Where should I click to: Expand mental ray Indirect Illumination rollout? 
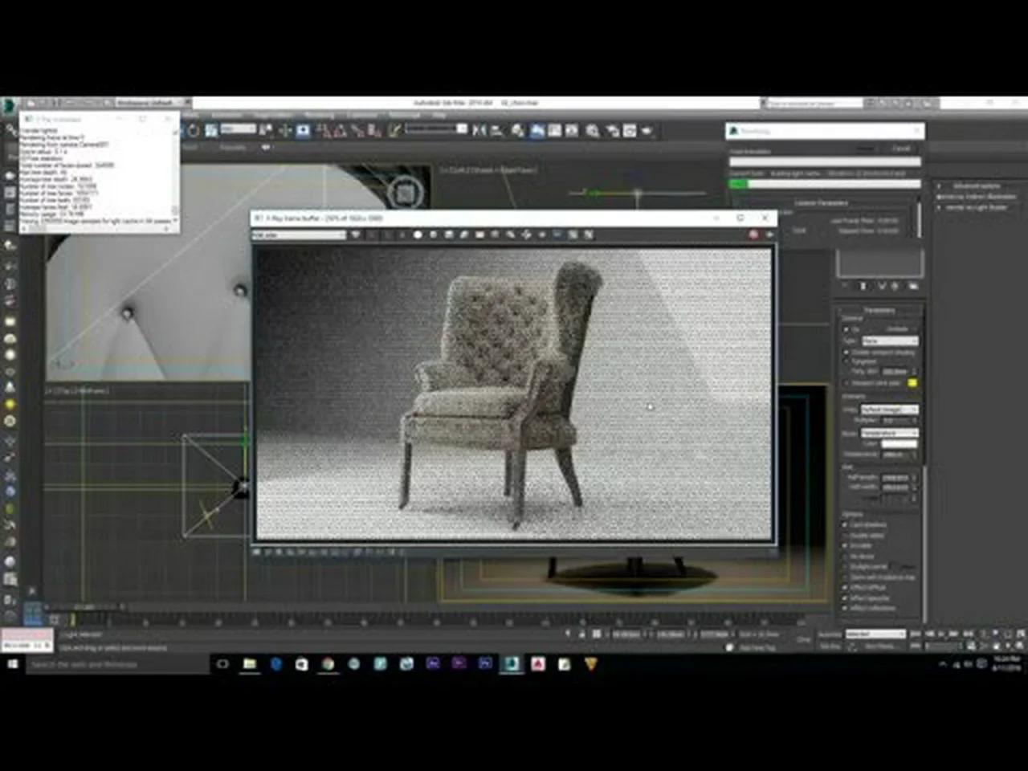coord(978,196)
